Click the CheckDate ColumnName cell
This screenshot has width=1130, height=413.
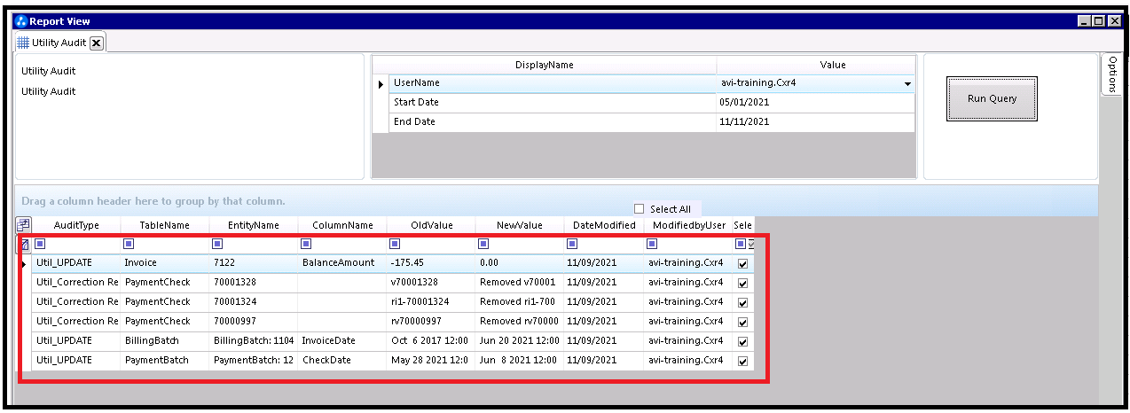[x=342, y=361]
